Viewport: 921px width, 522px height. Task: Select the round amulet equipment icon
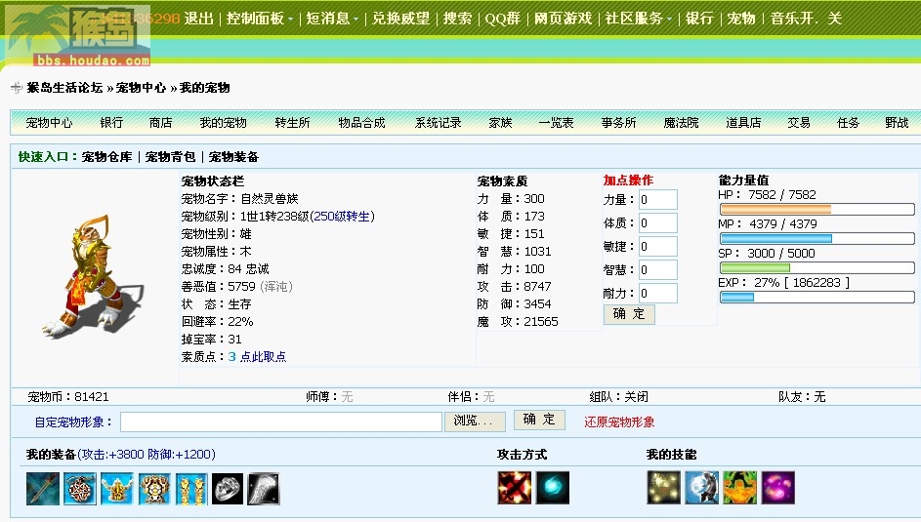point(80,489)
